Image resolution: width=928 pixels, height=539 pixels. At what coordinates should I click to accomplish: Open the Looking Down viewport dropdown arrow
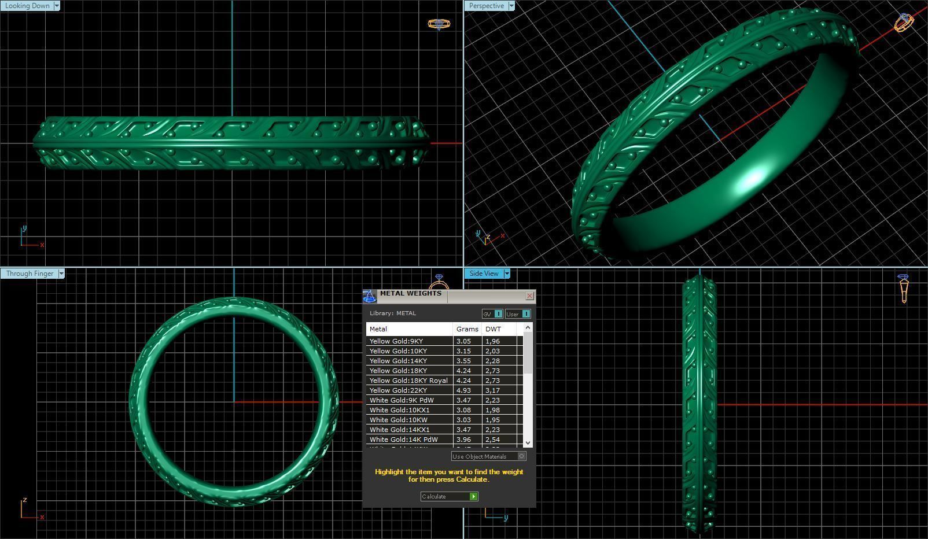tap(56, 6)
